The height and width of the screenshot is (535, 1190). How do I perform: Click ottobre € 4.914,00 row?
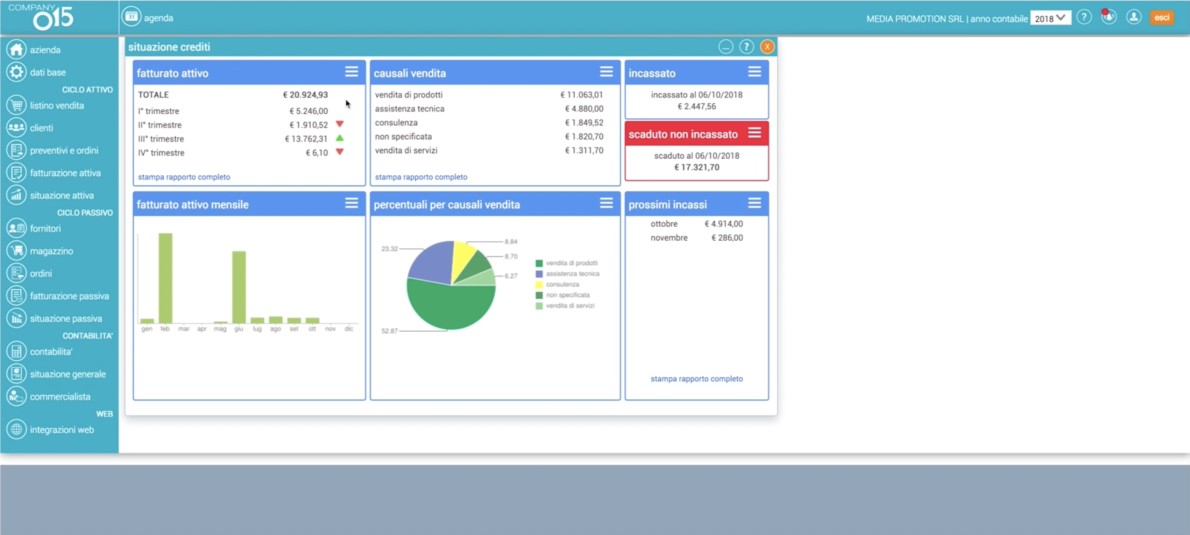click(697, 224)
